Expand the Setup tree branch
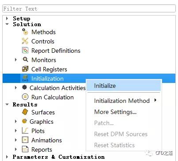178x161 pixels. click(x=7, y=19)
